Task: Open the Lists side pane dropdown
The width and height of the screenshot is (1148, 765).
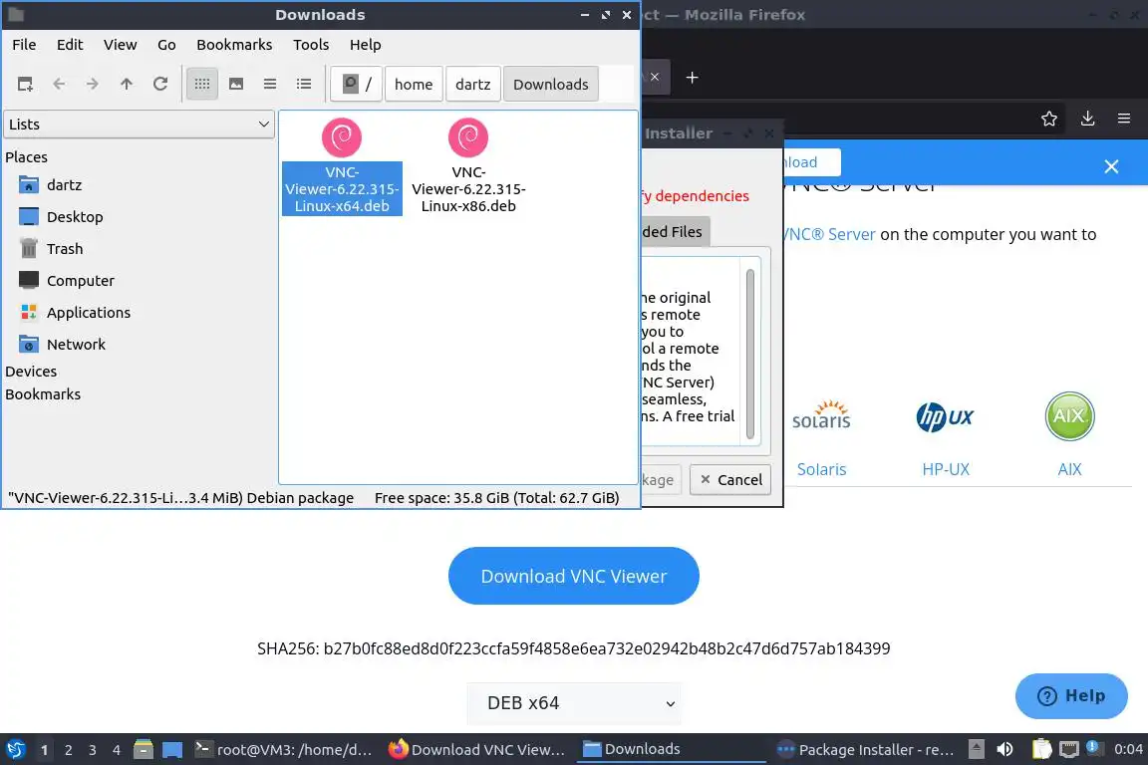Action: 140,125
